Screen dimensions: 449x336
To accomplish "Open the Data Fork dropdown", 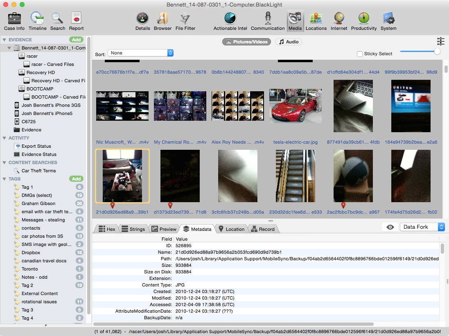I will (x=422, y=227).
